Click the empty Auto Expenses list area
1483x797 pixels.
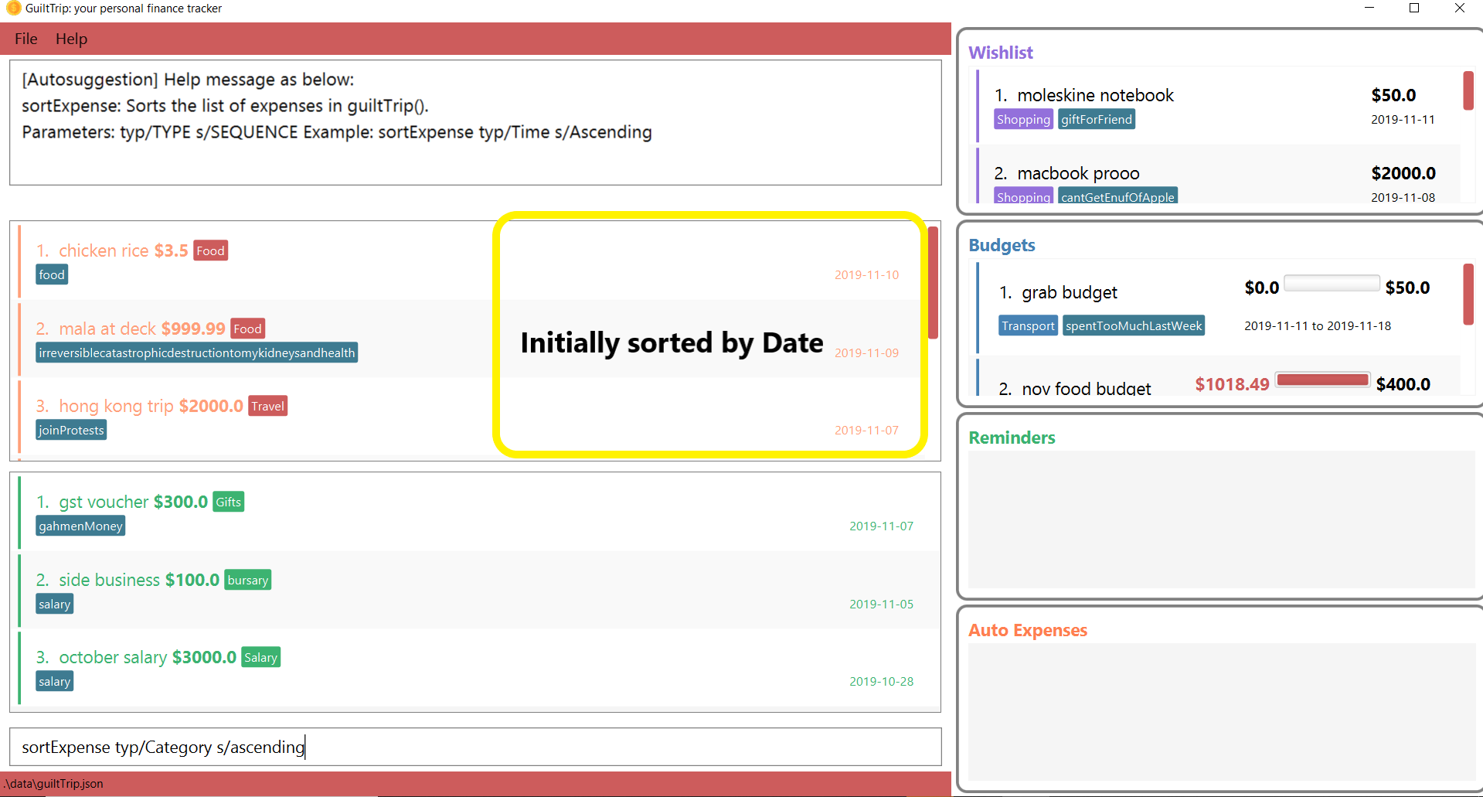point(1221,712)
